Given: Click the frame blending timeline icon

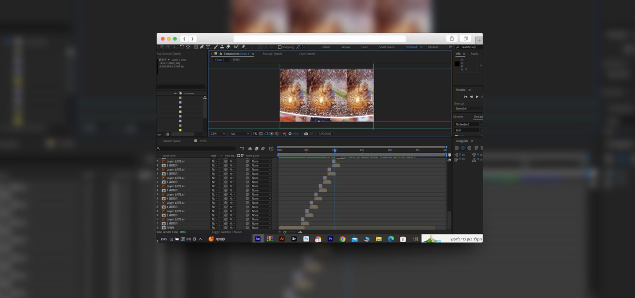Looking at the screenshot, I should click(256, 149).
